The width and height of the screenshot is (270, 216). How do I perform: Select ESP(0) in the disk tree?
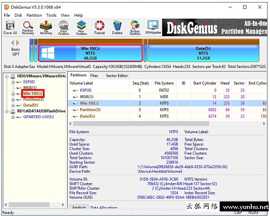tap(29, 82)
